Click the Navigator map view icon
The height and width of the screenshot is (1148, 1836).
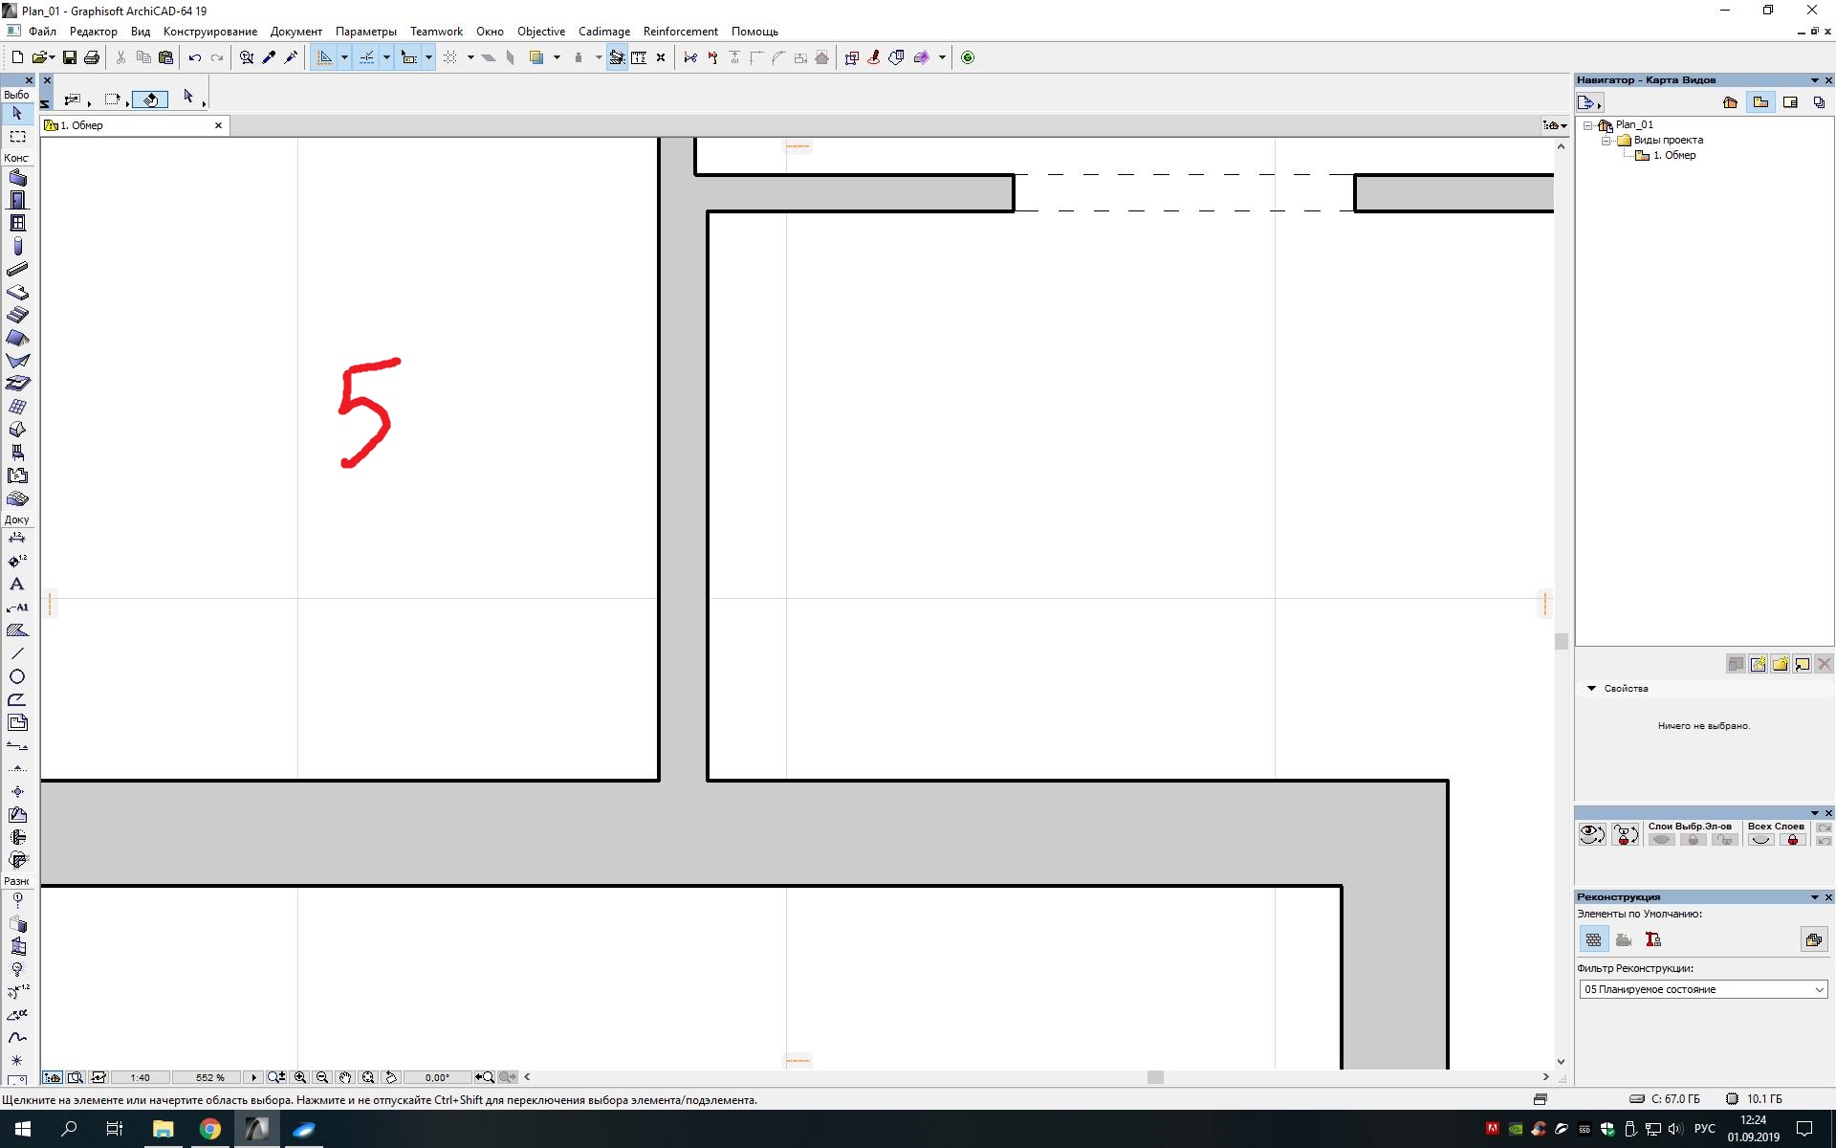(x=1760, y=101)
